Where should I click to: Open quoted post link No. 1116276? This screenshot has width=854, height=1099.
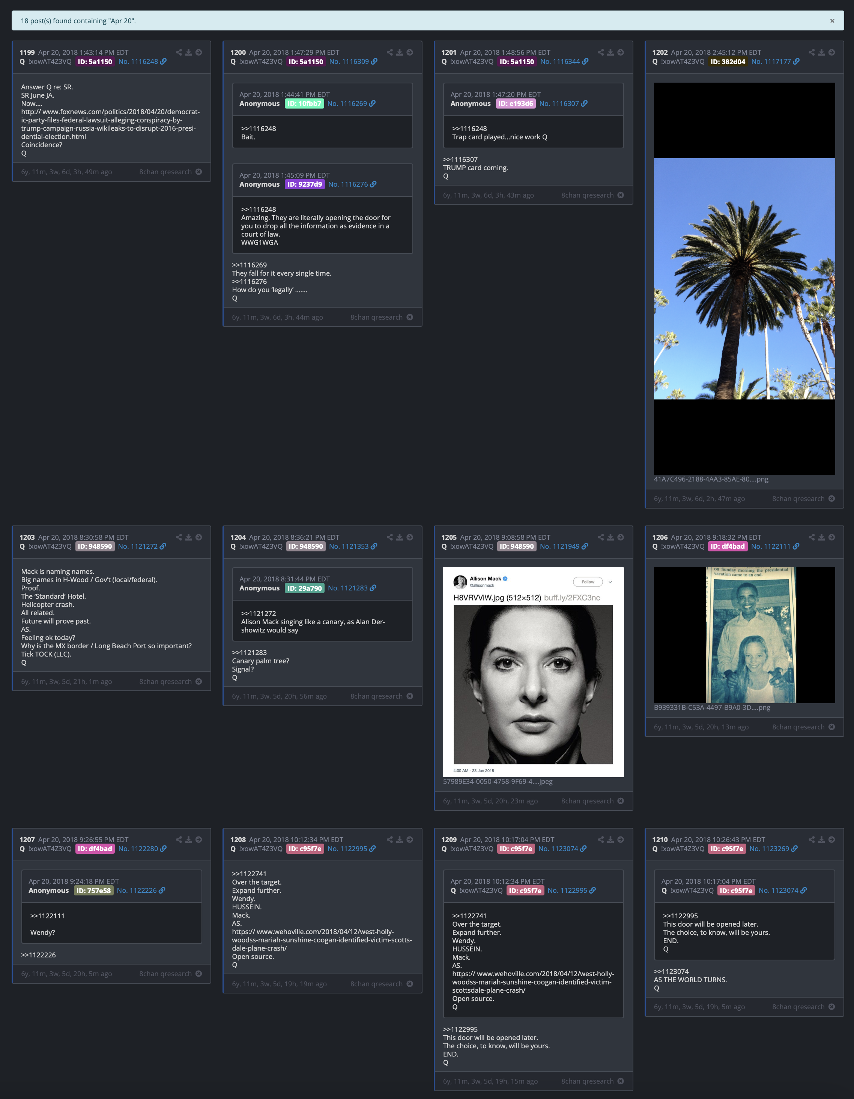click(352, 185)
